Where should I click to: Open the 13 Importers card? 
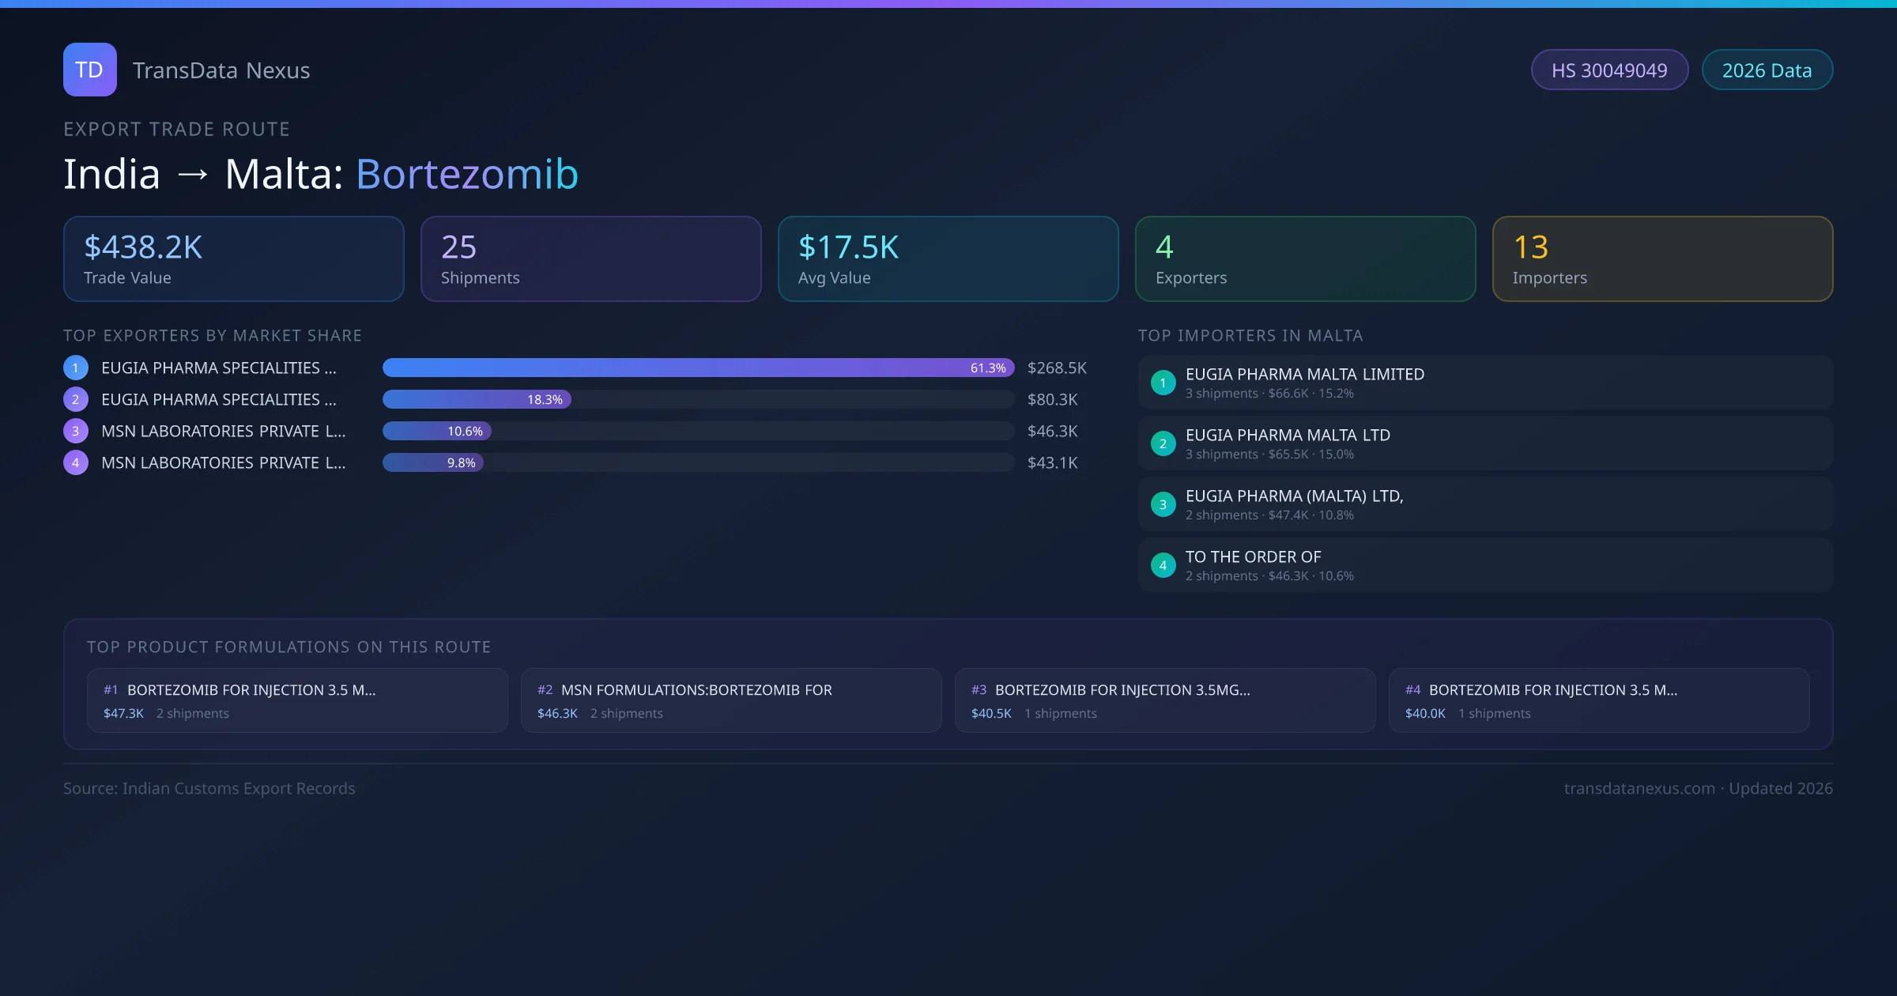(1661, 258)
